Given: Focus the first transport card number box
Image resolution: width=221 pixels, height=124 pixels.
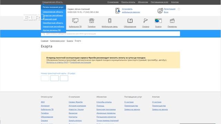Looking at the screenshot, I should point(45,78).
